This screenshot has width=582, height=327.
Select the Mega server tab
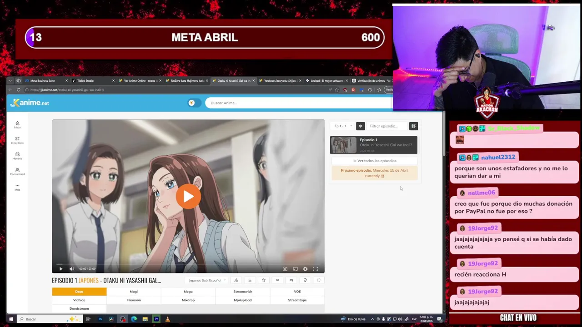point(188,292)
